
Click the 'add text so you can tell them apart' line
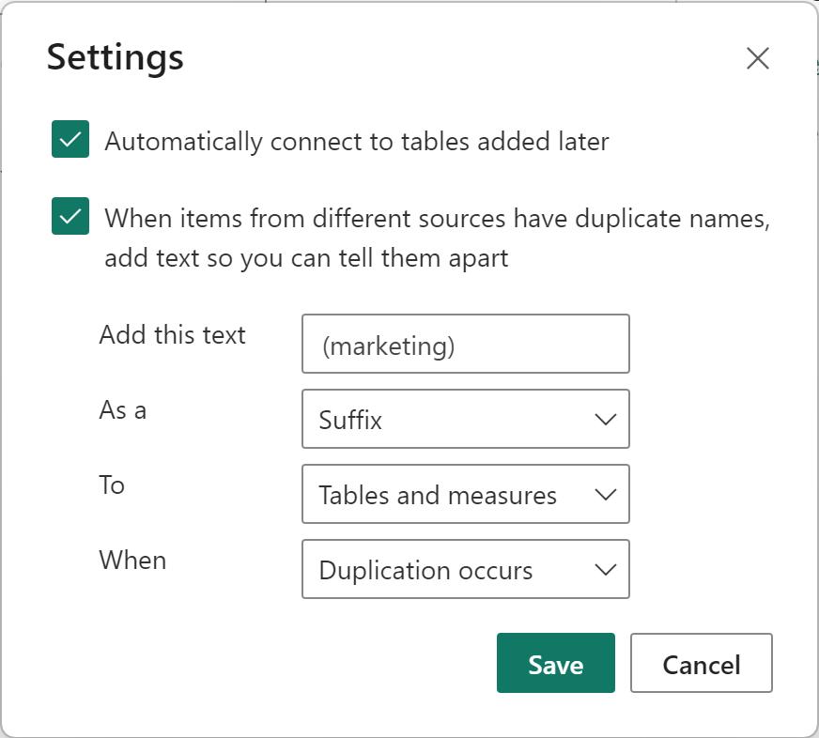306,258
